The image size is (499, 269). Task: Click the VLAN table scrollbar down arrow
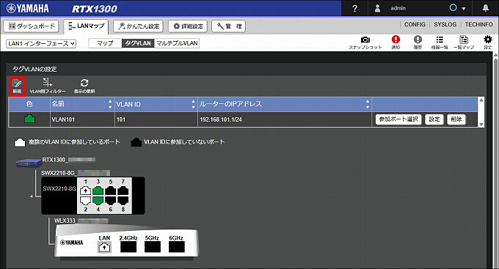click(481, 125)
